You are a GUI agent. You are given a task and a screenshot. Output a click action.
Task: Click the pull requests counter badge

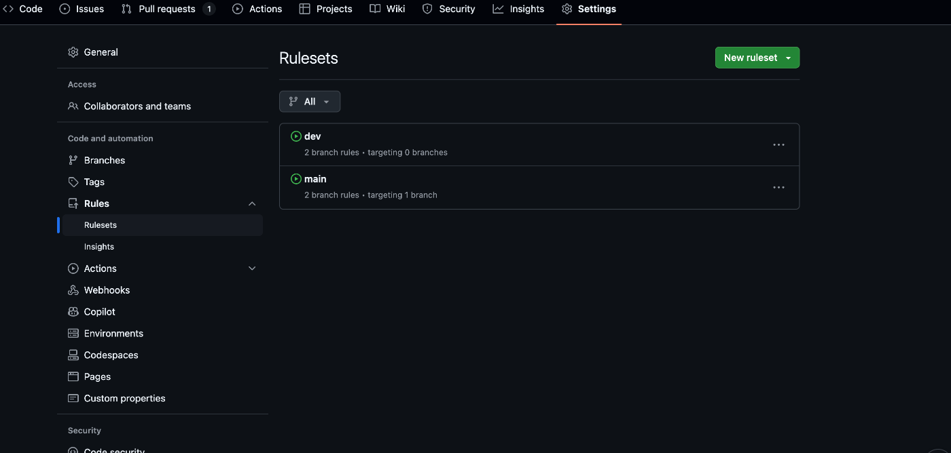pyautogui.click(x=209, y=9)
